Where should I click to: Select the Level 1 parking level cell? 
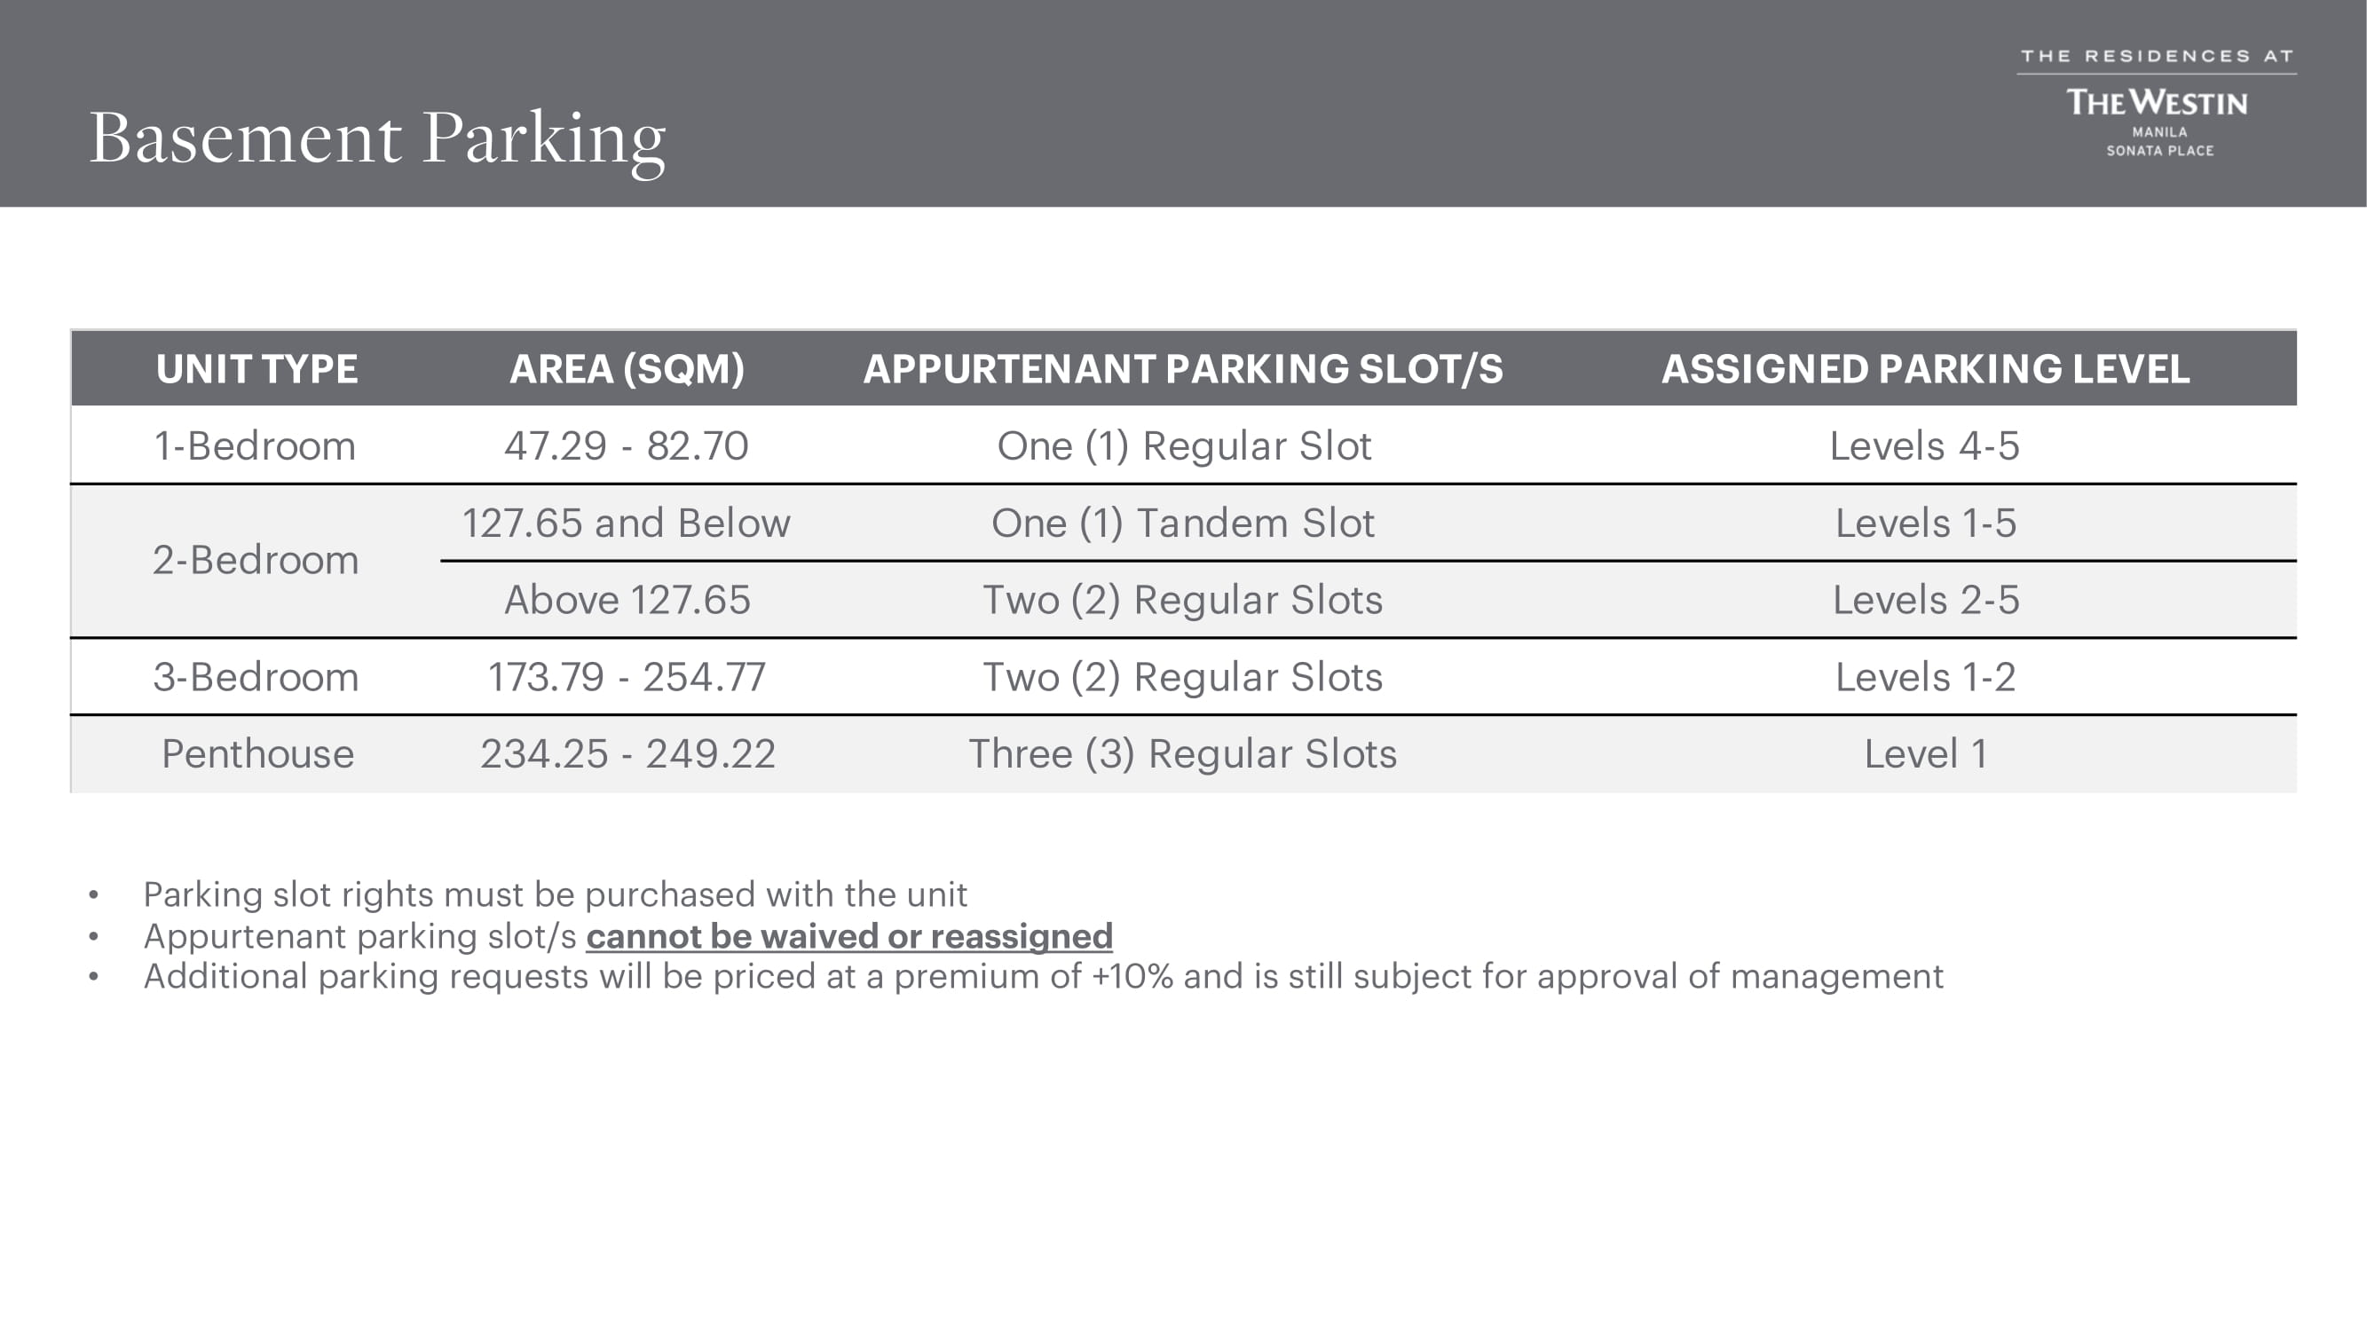[1925, 754]
